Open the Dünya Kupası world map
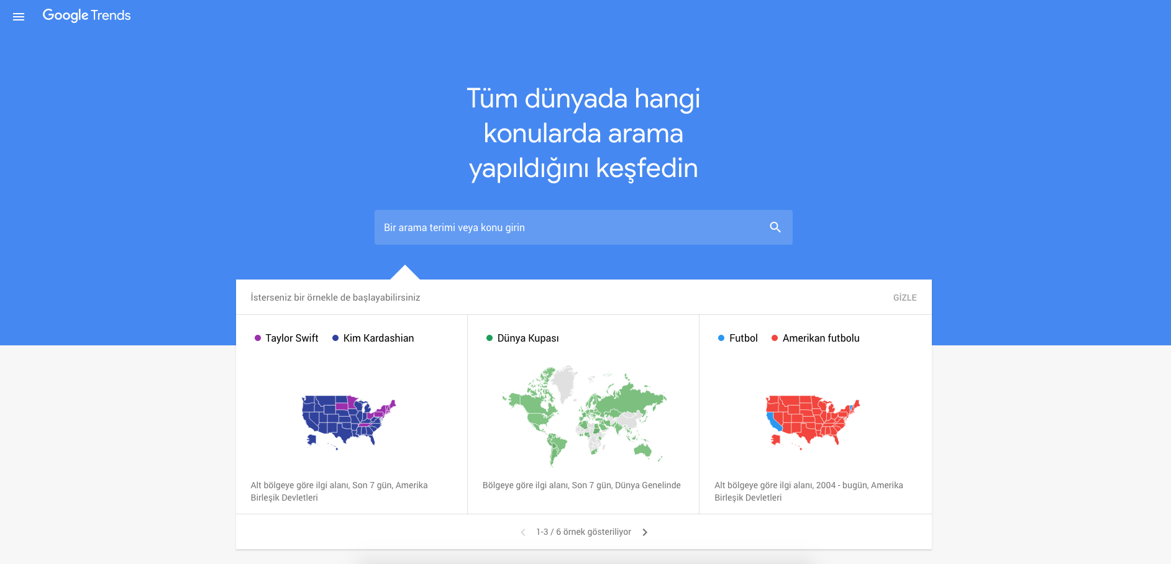1171x564 pixels. pyautogui.click(x=583, y=416)
